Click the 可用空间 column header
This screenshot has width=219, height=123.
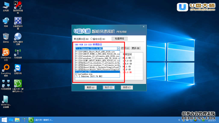[x=127, y=54]
